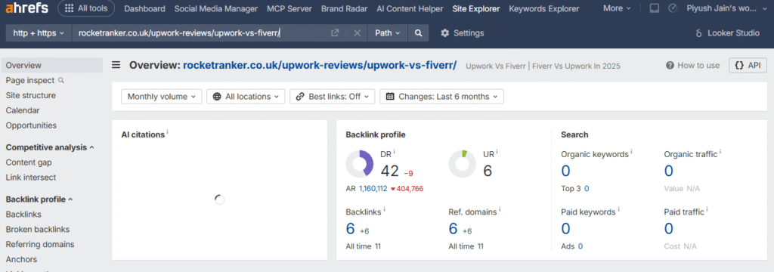
Task: Click Organic traffic value 0
Action: tap(669, 171)
